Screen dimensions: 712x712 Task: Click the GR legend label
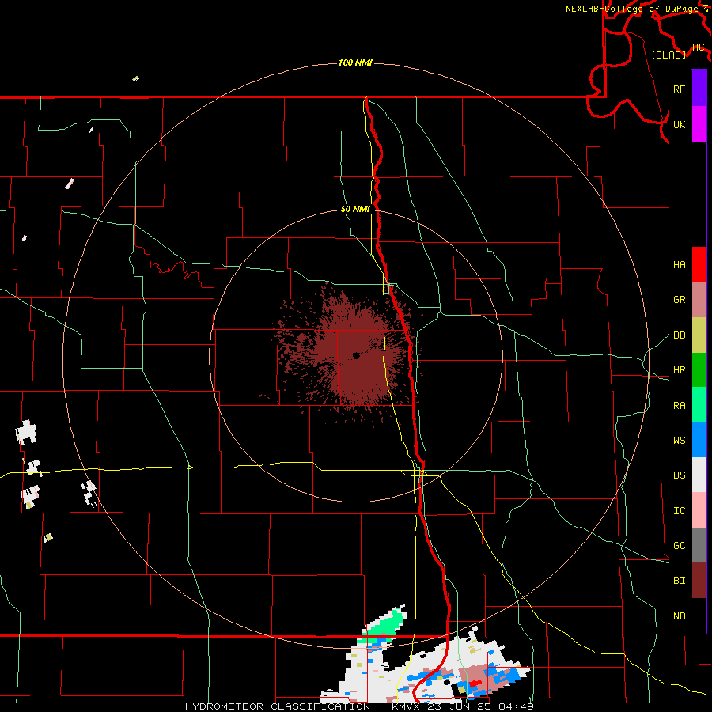679,300
